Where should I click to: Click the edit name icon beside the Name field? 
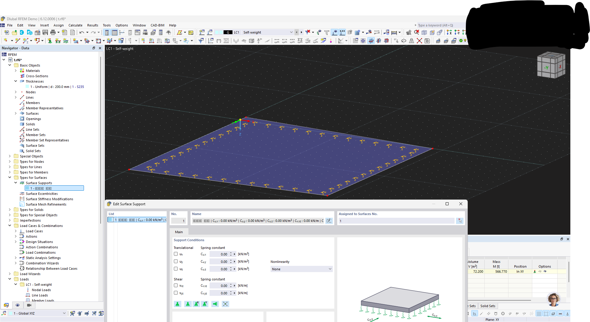click(329, 221)
